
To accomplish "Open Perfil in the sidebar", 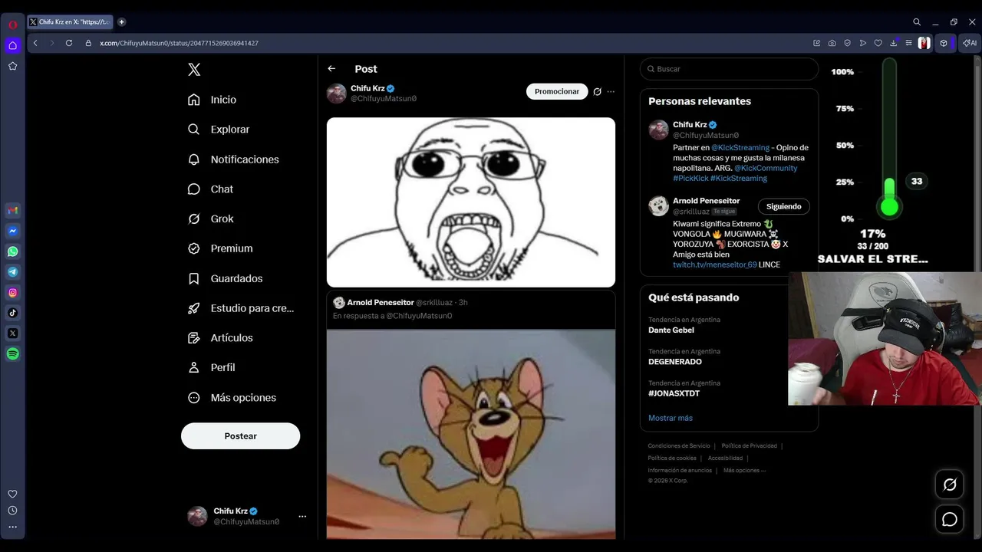I will pos(212,367).
